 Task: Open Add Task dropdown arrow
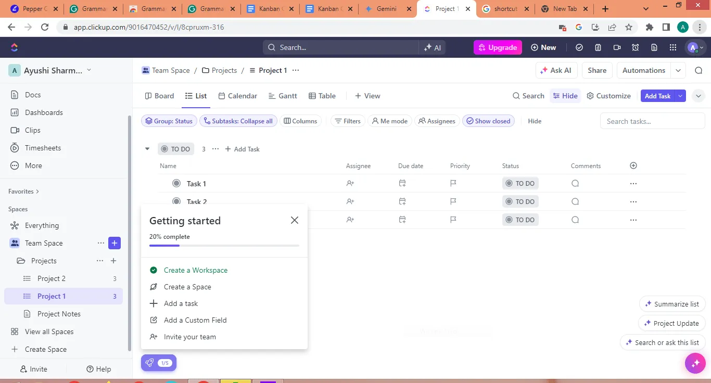click(680, 96)
